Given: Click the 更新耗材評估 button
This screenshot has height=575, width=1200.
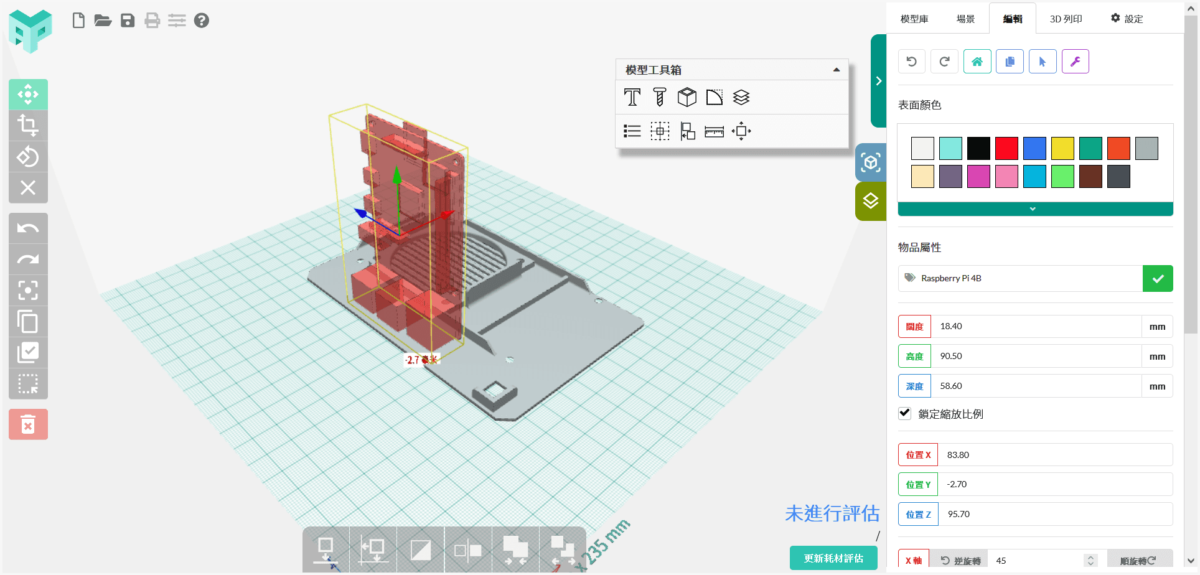Looking at the screenshot, I should pos(833,558).
